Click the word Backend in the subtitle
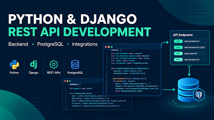Screen dimensions: 214x120 [x=18, y=44]
